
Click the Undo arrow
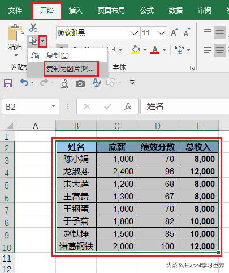click(x=24, y=83)
